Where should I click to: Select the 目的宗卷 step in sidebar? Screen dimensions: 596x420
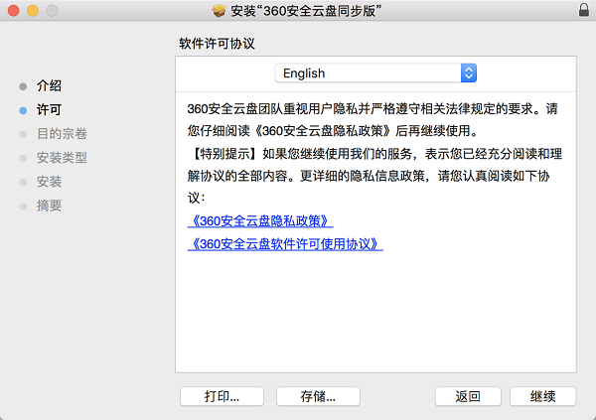pyautogui.click(x=62, y=134)
